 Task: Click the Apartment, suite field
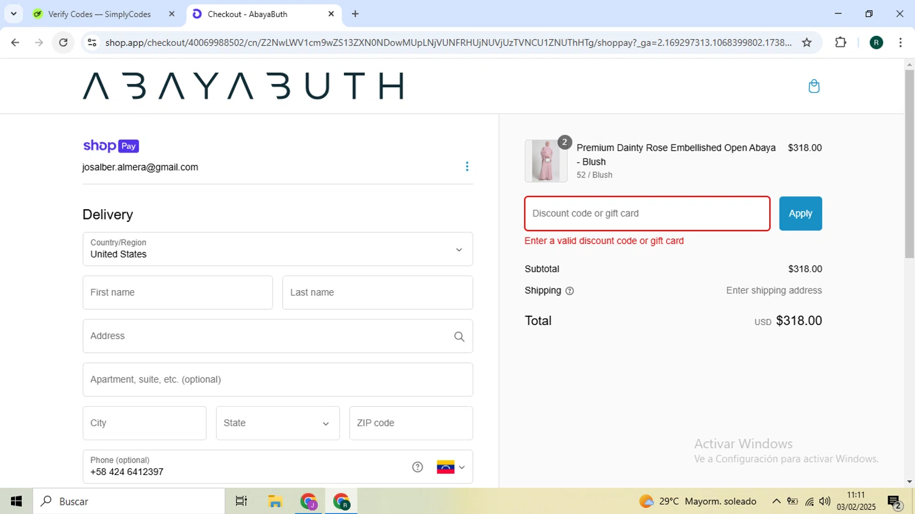point(278,380)
